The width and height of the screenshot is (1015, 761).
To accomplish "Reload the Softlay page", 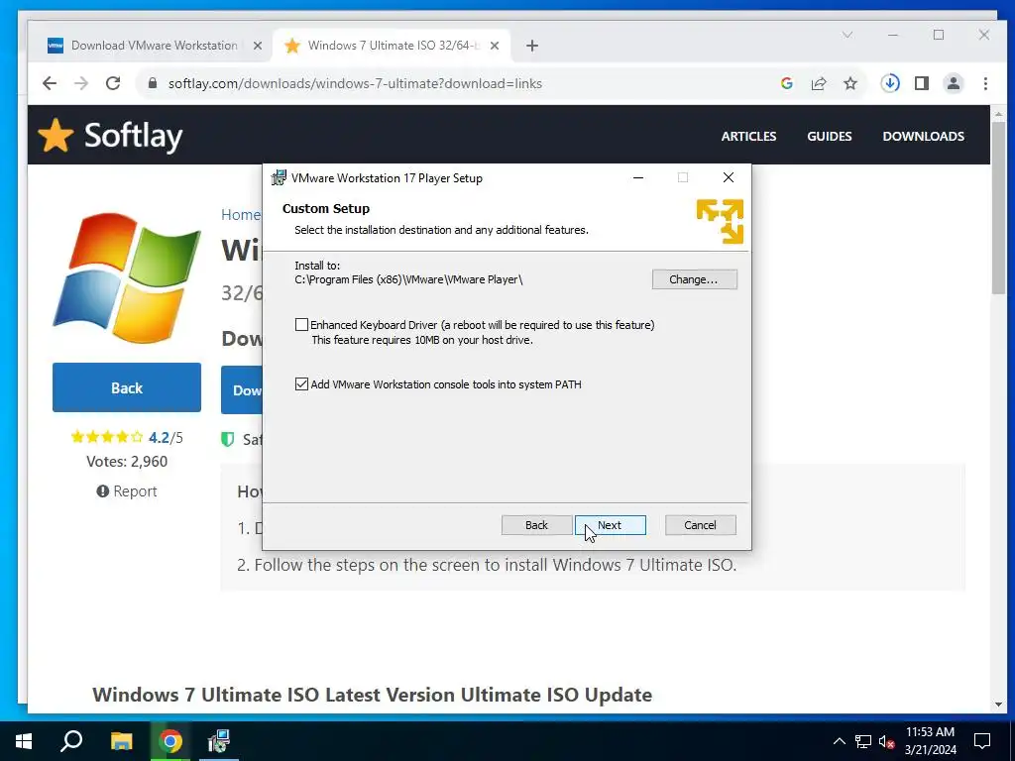I will coord(113,83).
